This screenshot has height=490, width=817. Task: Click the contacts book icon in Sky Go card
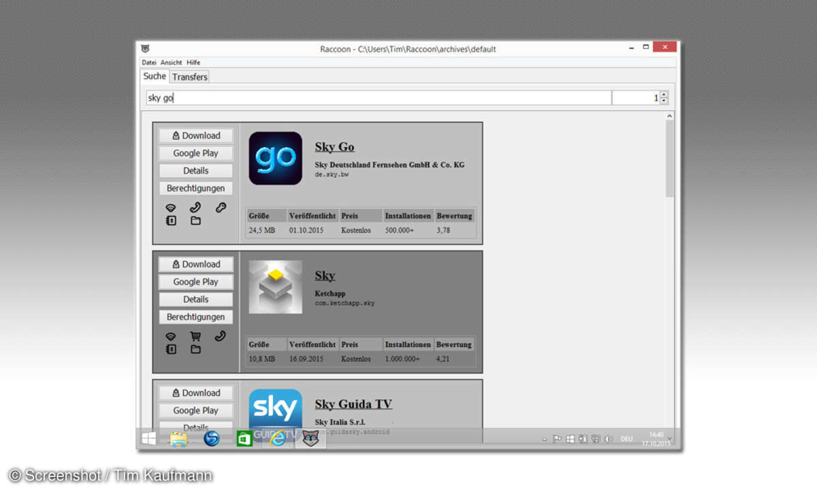(171, 220)
